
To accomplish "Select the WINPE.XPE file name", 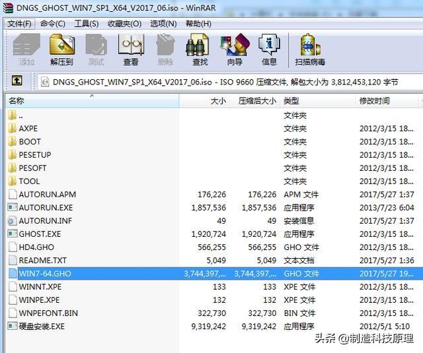I will [39, 300].
